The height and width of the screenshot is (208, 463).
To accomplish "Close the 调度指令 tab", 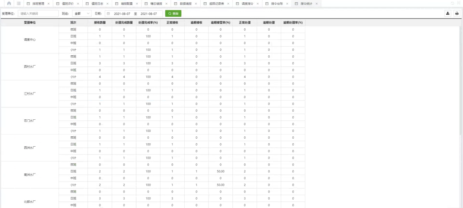I will pyautogui.click(x=257, y=4).
